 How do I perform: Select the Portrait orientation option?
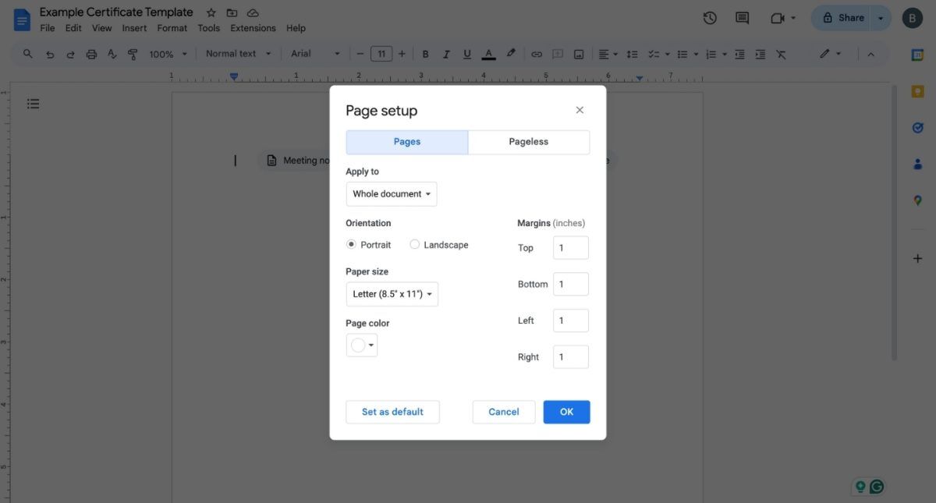351,244
